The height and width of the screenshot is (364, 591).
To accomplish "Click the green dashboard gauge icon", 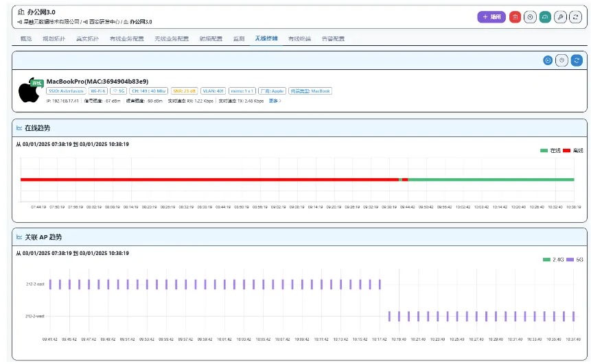I will coord(544,17).
